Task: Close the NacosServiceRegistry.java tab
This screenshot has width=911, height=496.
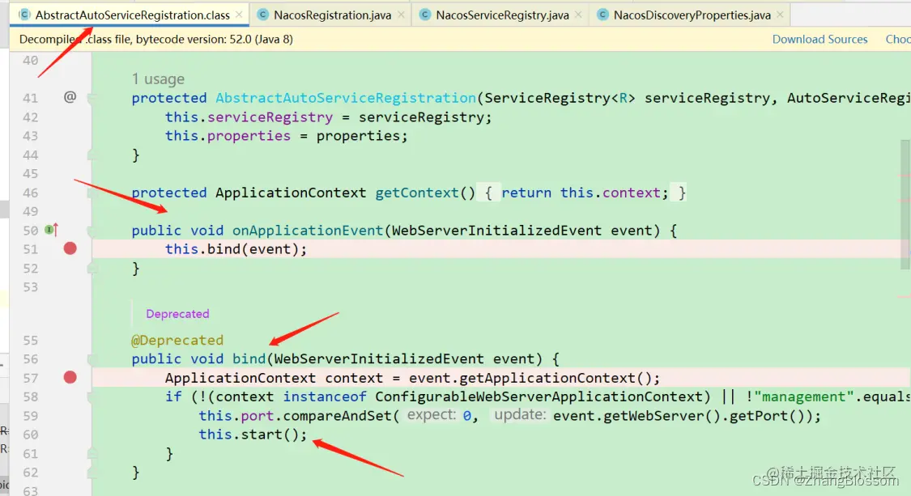Action: coord(578,15)
